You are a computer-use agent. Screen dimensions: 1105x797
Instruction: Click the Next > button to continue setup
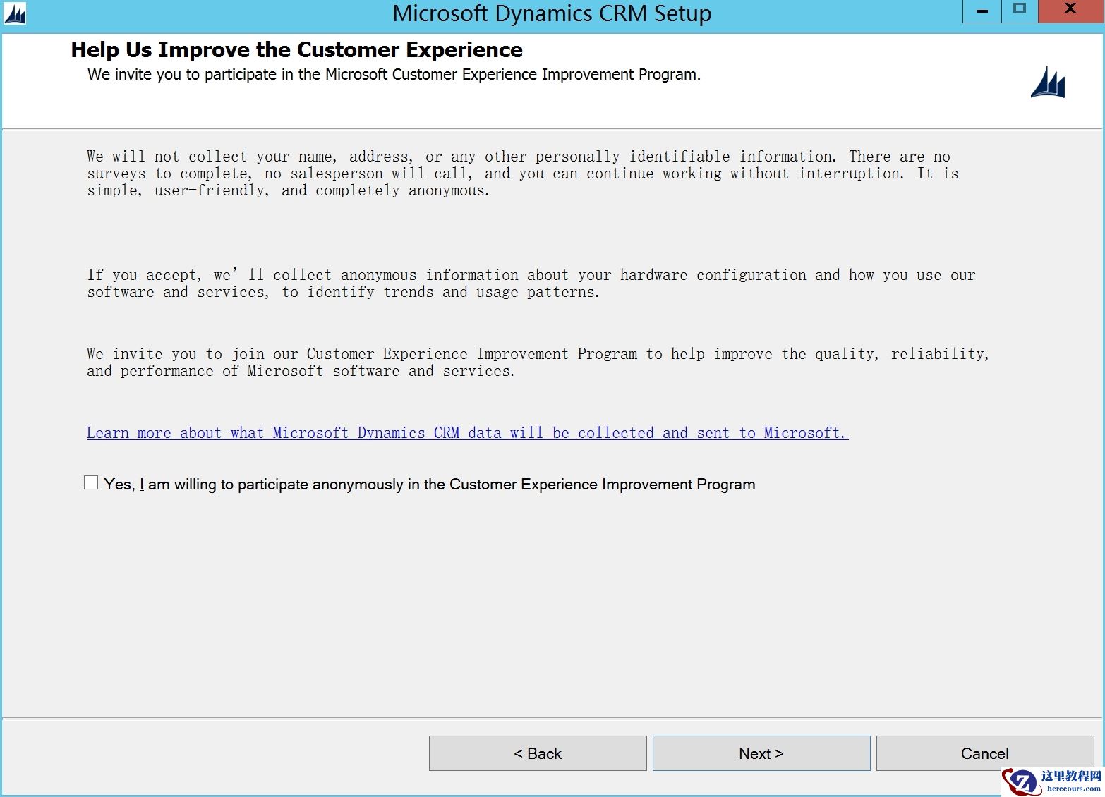click(x=761, y=753)
